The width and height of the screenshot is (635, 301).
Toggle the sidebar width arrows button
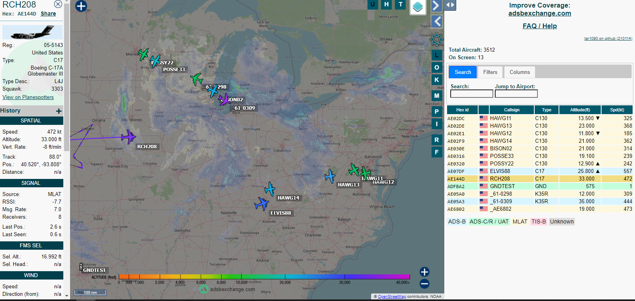click(x=450, y=5)
